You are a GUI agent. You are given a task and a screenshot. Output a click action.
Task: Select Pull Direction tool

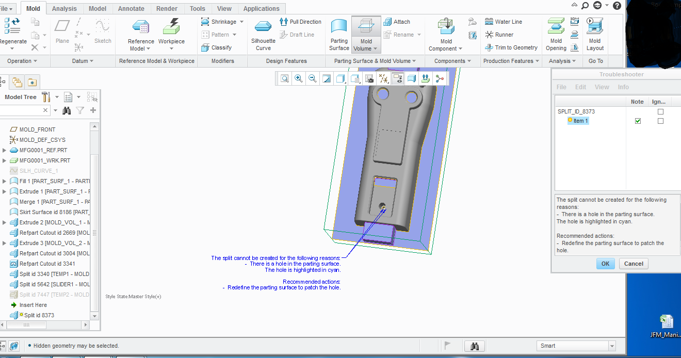(x=300, y=22)
